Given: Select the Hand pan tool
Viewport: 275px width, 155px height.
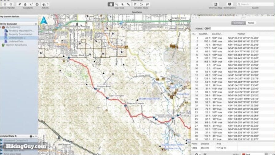Looking at the screenshot, I should coord(111,4).
